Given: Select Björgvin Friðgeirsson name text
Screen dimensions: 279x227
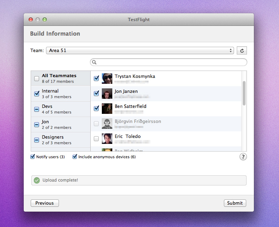Looking at the screenshot, I should (138, 122).
